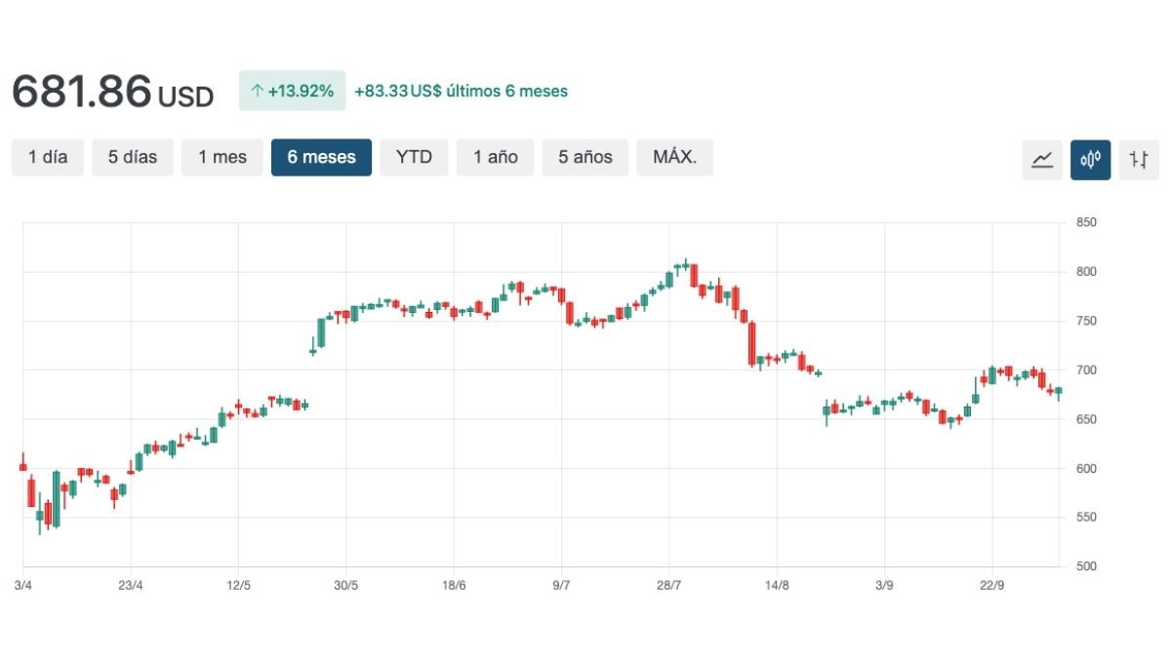This screenshot has height=658, width=1171.
Task: Click the 28/7 date axis label
Action: point(668,586)
